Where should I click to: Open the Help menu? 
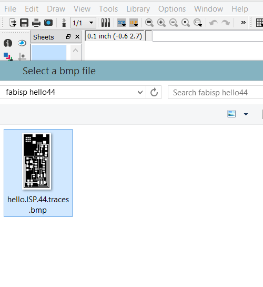tap(240, 9)
